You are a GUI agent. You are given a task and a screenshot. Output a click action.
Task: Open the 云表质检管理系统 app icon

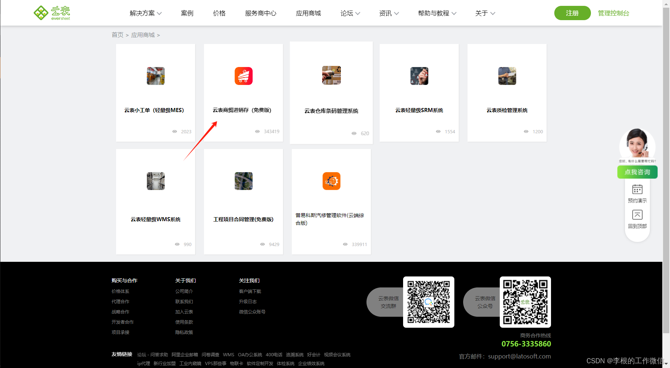[507, 76]
